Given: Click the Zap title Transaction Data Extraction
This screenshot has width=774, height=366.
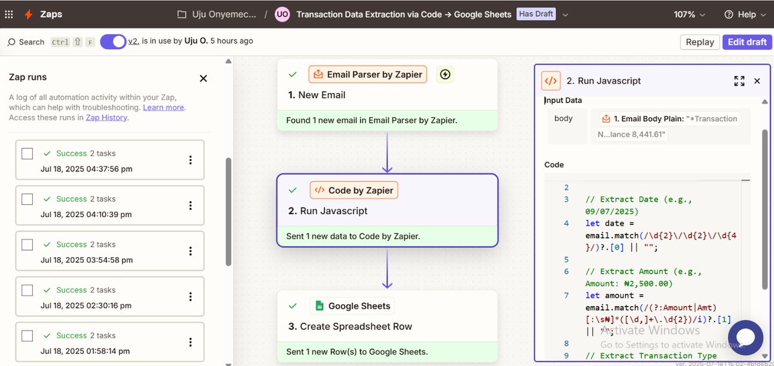Looking at the screenshot, I should [404, 14].
